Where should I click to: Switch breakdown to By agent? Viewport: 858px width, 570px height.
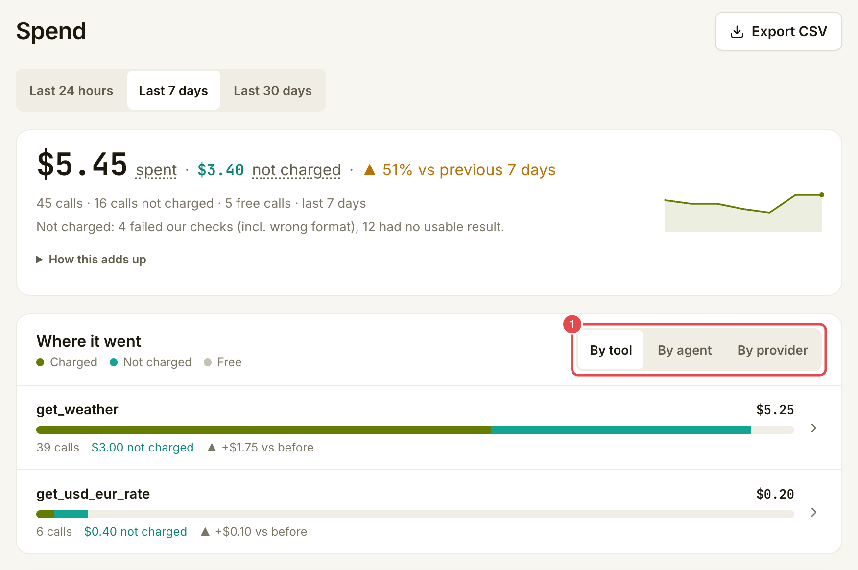pos(685,350)
